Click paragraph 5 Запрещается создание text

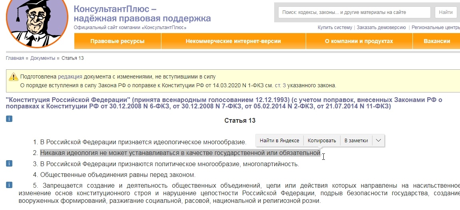[x=239, y=193]
